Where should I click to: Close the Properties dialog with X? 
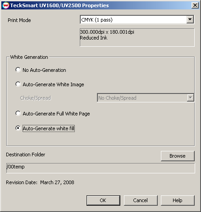click(195, 5)
